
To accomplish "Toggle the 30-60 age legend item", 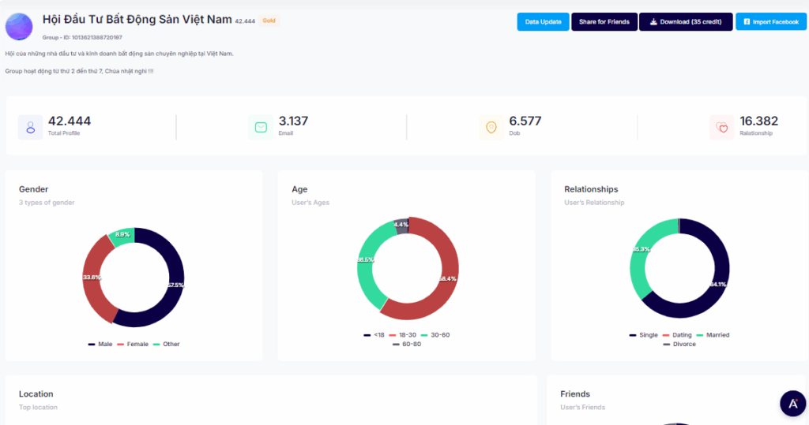I will (435, 335).
